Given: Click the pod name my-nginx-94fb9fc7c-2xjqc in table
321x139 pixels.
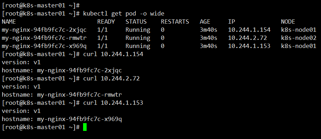Looking at the screenshot, I should (44, 30).
